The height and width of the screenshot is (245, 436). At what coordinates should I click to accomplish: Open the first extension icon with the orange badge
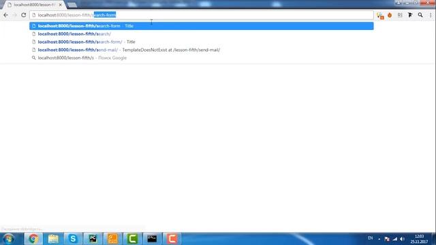380,15
